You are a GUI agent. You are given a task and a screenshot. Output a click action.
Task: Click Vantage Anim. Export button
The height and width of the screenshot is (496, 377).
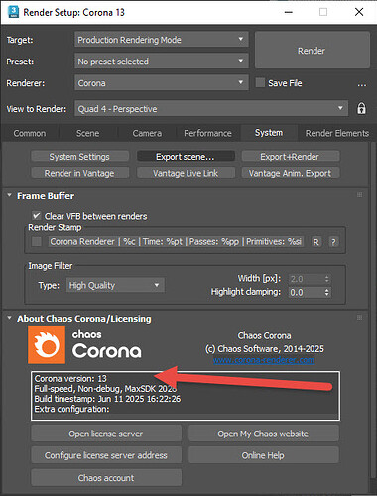click(x=291, y=173)
